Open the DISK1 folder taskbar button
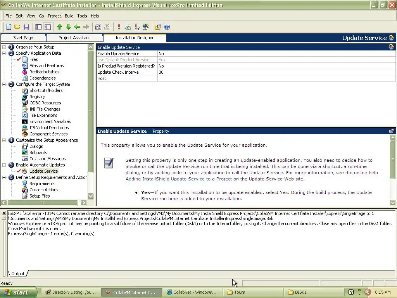Screen dimensions: 397x298 click(314, 292)
